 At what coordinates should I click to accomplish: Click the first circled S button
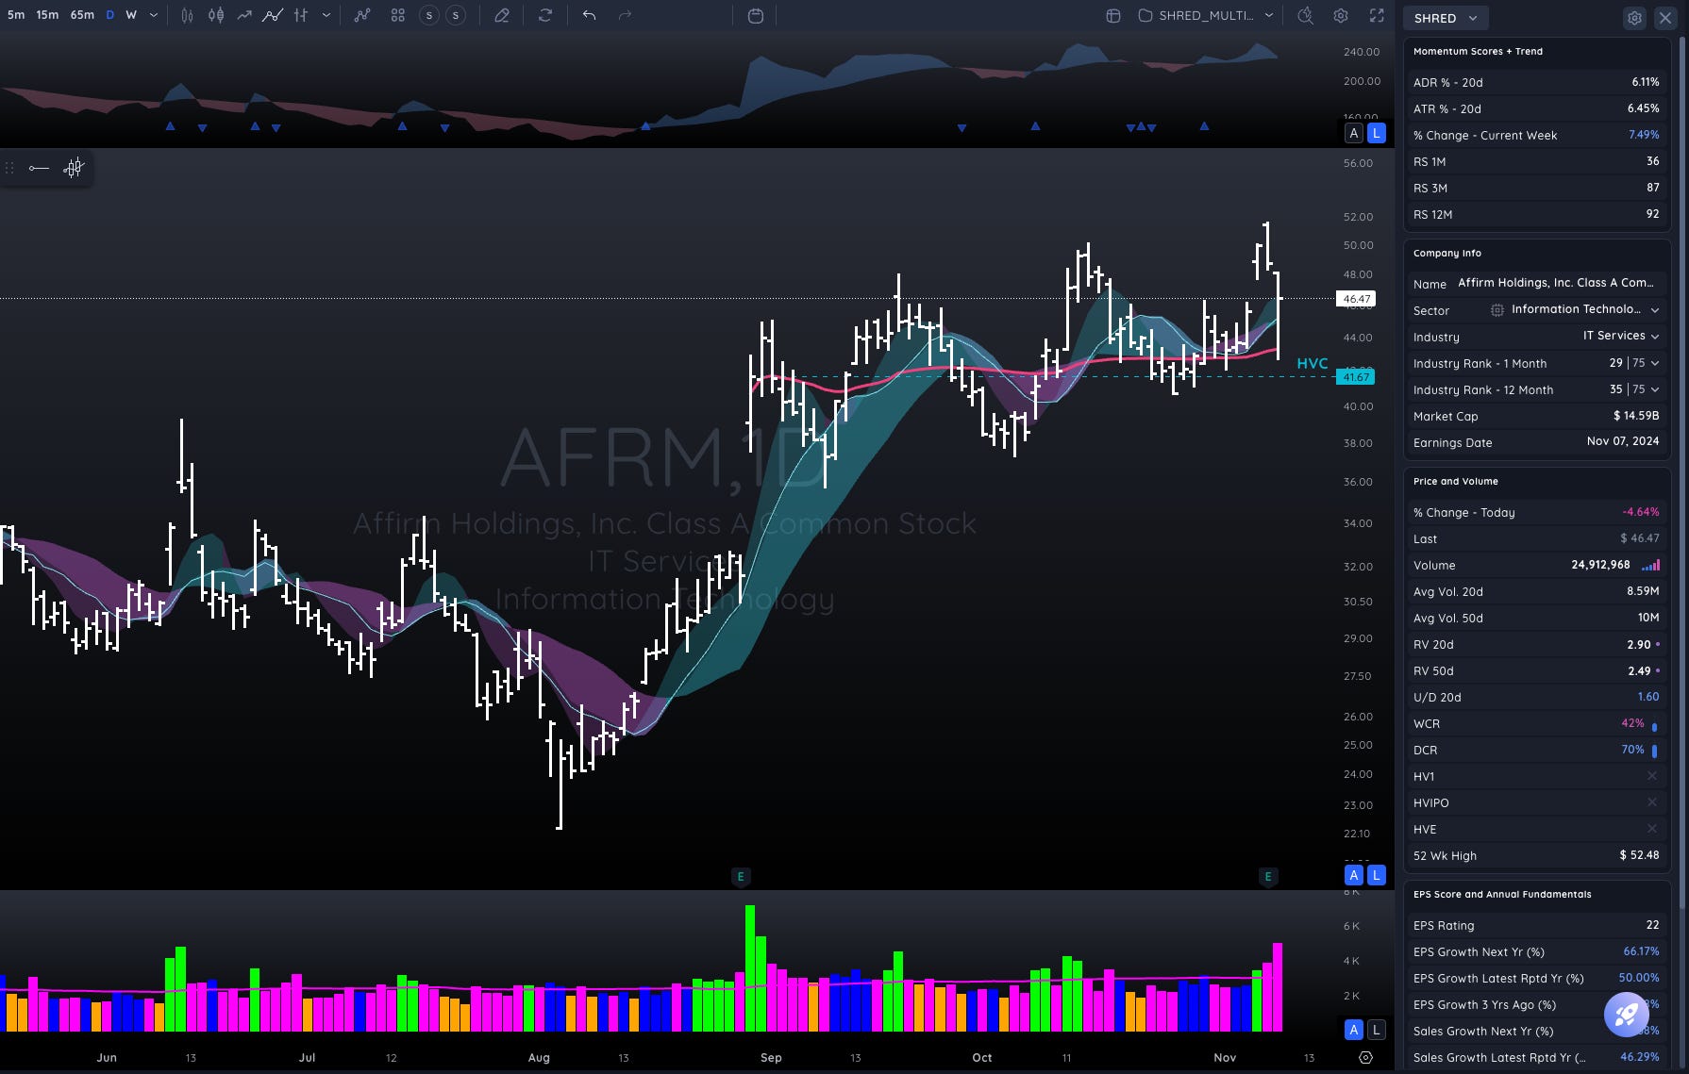coord(429,15)
